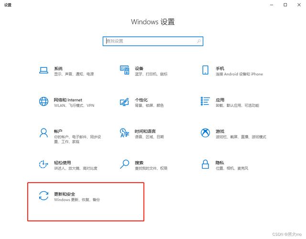The width and height of the screenshot is (306, 239).
Task: Click the search magnifier inside the search box
Action: coord(199,41)
